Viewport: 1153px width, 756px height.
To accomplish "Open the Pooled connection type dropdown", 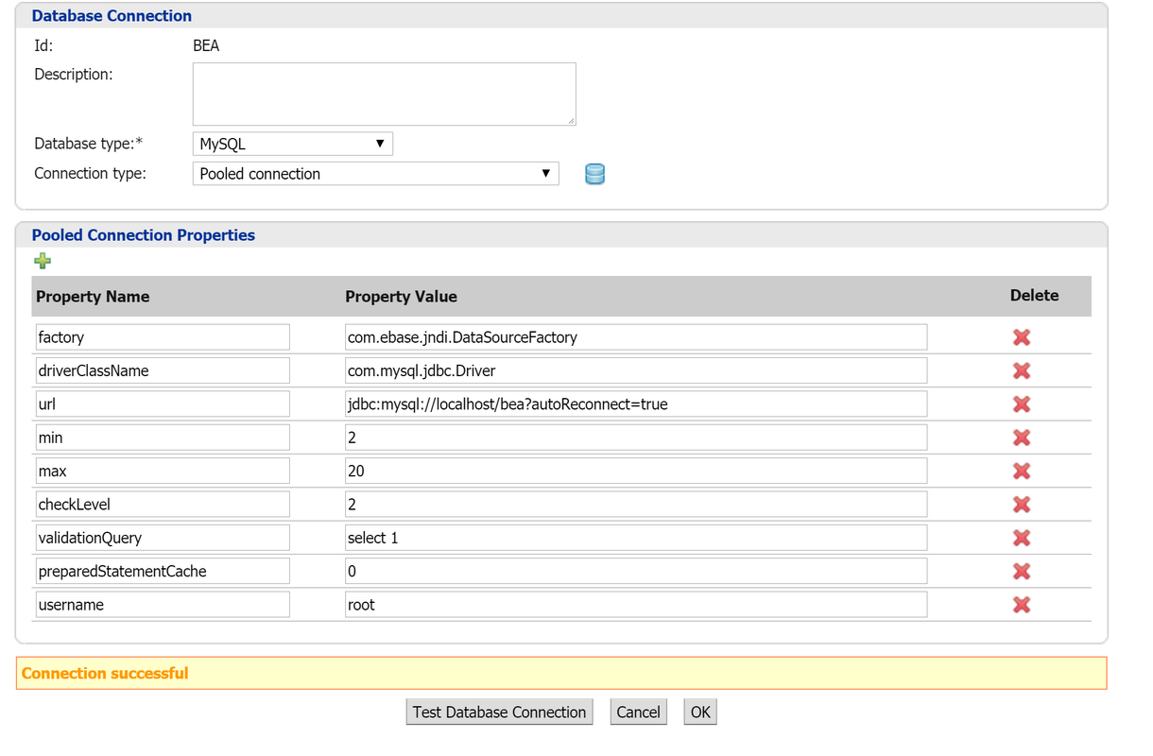I will tap(376, 174).
